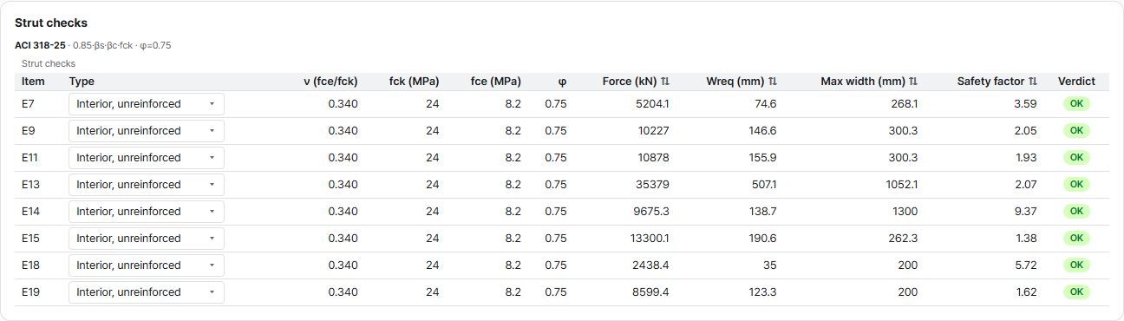Click the Verdict column header
1124x321 pixels.
(x=1076, y=82)
